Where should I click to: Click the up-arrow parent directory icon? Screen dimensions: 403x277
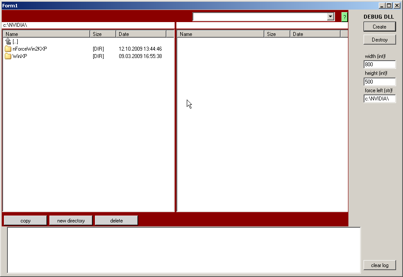[8, 41]
